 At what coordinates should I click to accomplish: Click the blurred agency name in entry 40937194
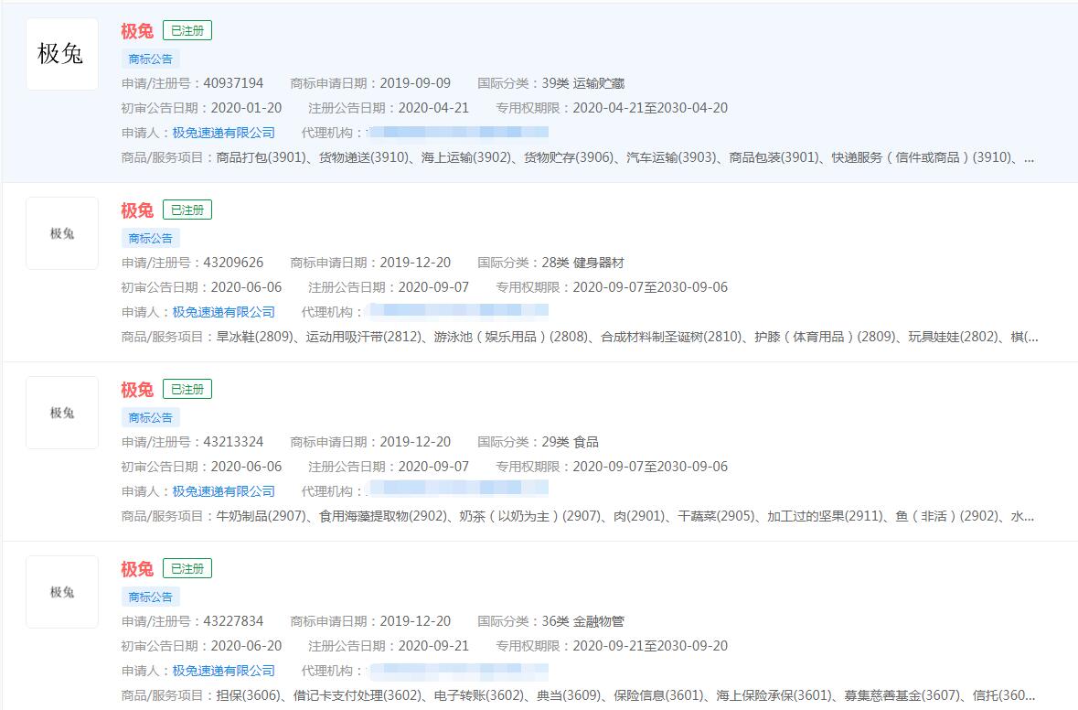(x=458, y=132)
